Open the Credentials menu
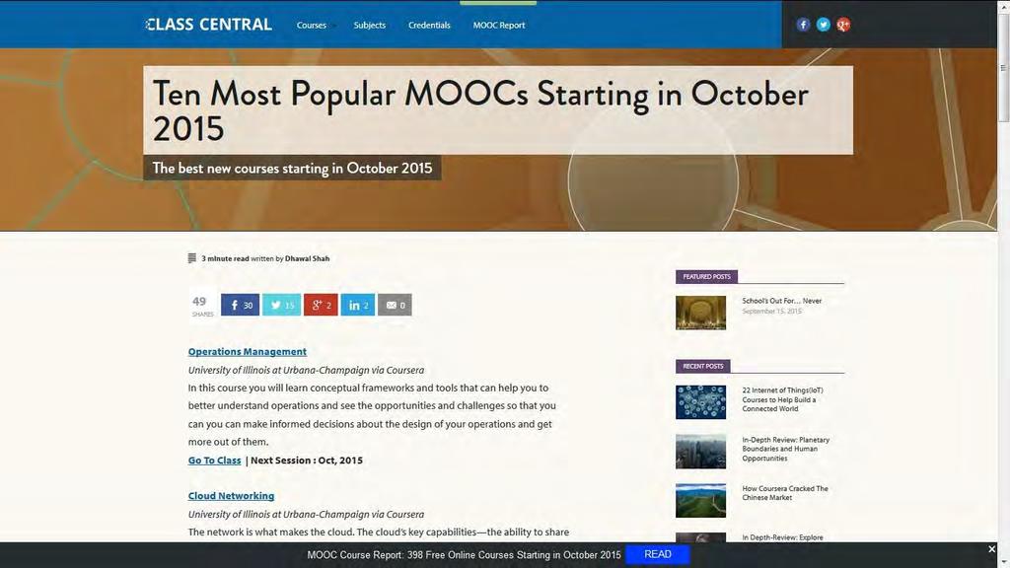This screenshot has height=568, width=1010. [x=429, y=25]
